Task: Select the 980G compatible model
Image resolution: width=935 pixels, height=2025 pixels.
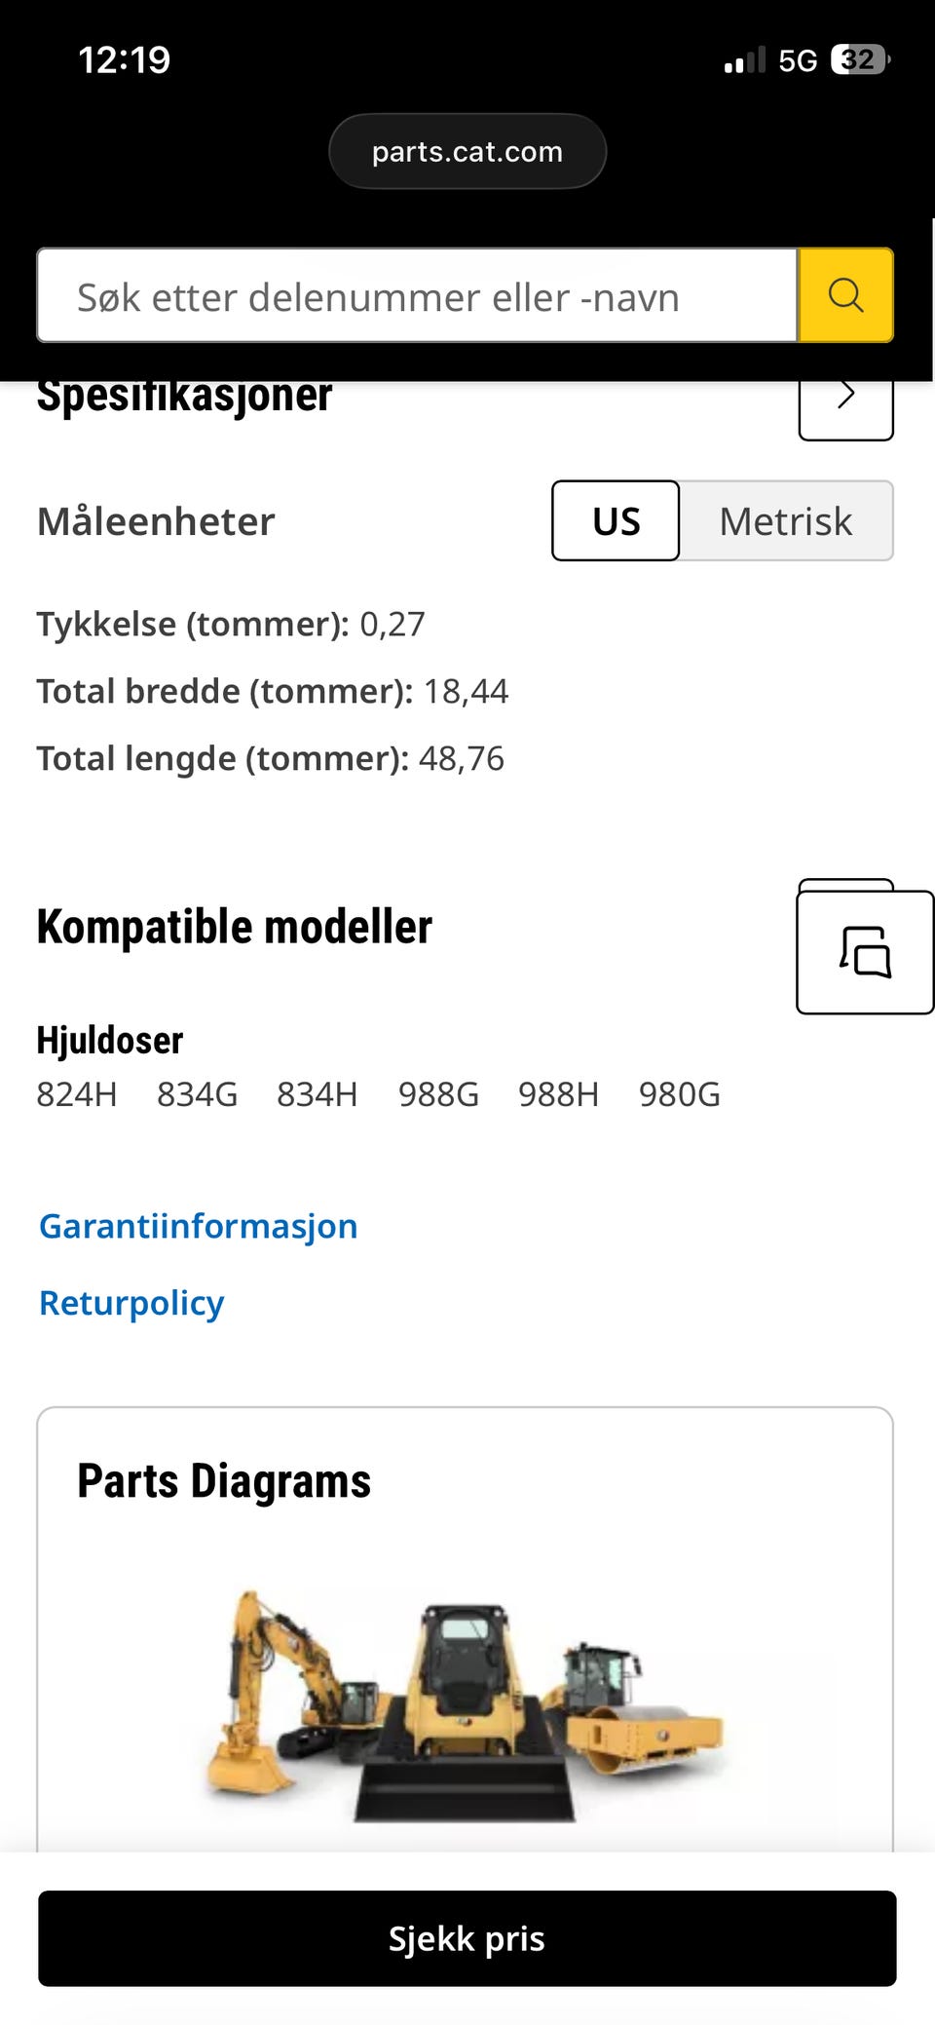Action: pyautogui.click(x=679, y=1095)
